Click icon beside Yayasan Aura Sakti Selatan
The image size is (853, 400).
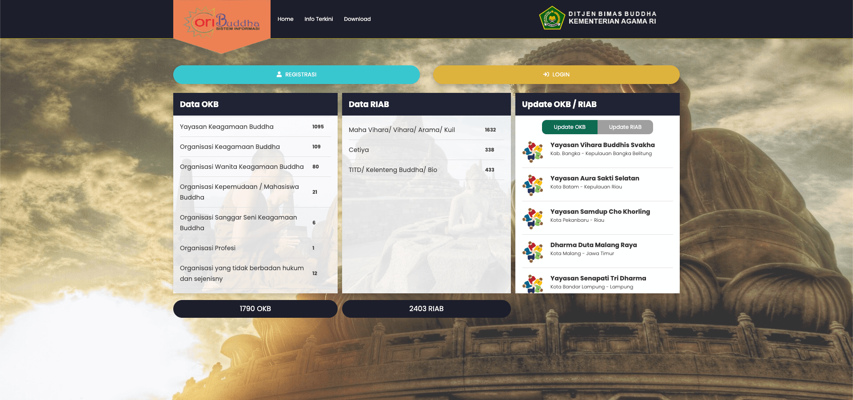pyautogui.click(x=533, y=185)
